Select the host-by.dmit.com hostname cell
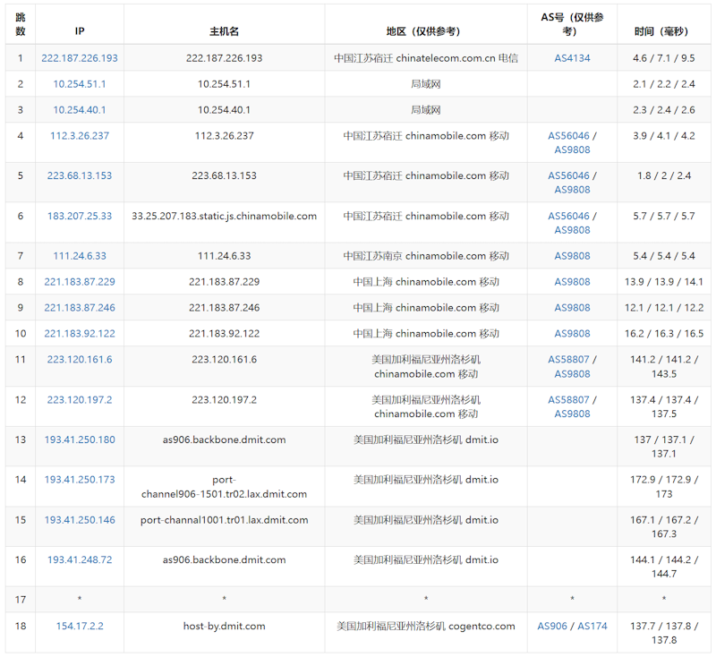 pyautogui.click(x=224, y=626)
